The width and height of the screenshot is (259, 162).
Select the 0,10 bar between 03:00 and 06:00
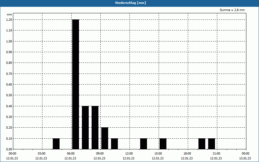click(56, 144)
